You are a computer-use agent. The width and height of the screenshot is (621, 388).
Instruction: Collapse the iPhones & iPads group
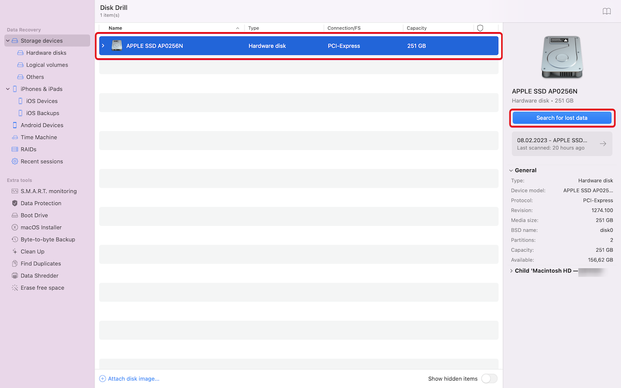tap(8, 89)
